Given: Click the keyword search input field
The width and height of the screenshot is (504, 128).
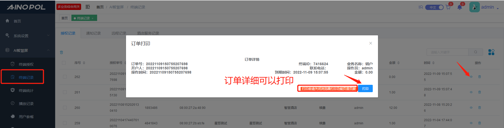Looking at the screenshot, I should pyautogui.click(x=447, y=52).
